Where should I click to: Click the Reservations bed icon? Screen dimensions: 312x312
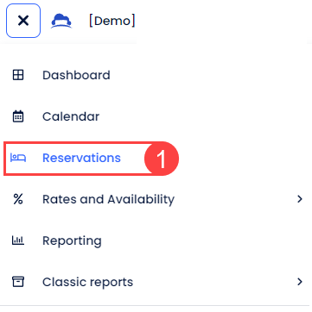(18, 158)
